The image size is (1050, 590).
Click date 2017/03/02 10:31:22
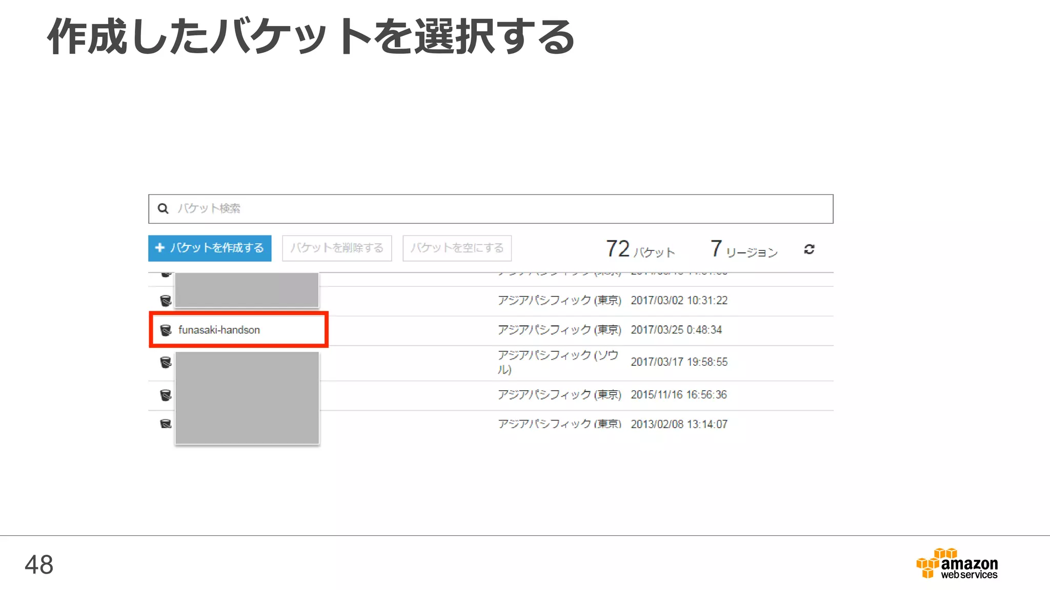[x=679, y=301]
